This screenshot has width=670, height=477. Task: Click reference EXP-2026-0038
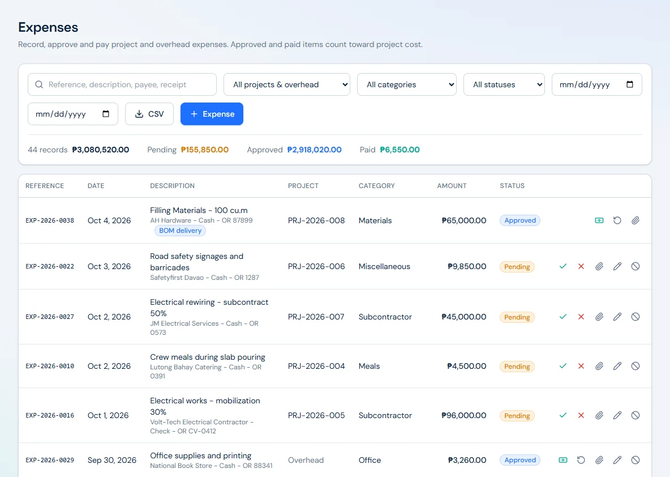(50, 220)
